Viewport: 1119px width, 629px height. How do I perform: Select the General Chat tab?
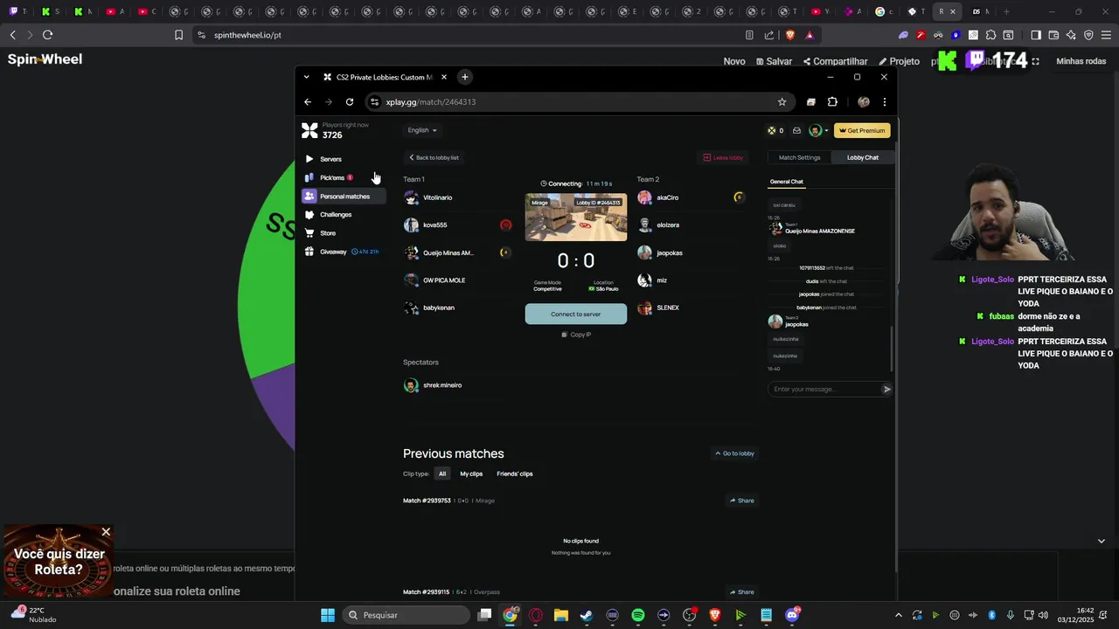pyautogui.click(x=787, y=182)
